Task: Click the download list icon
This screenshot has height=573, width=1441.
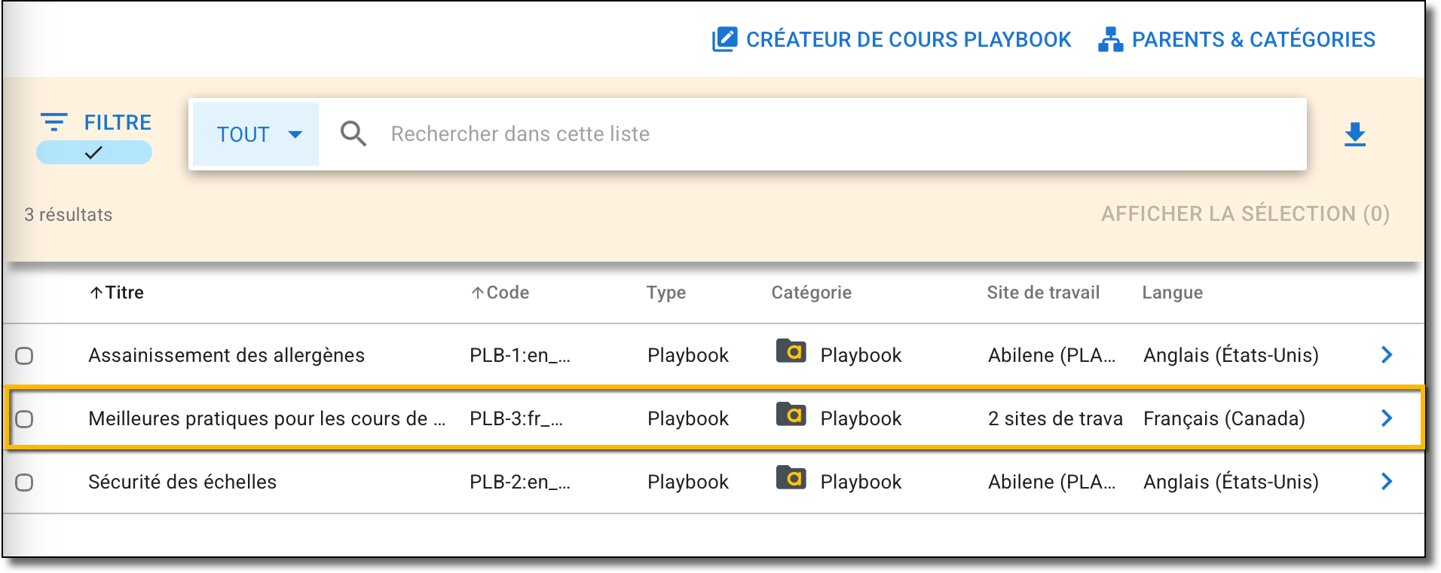Action: click(1354, 134)
